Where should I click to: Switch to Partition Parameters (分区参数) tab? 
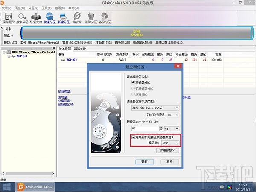(x=65, y=49)
